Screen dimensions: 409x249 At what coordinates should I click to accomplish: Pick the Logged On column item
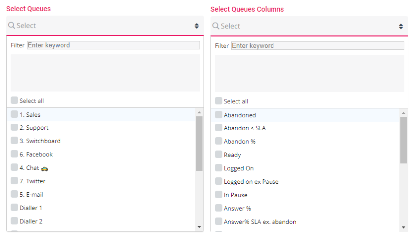pyautogui.click(x=238, y=168)
